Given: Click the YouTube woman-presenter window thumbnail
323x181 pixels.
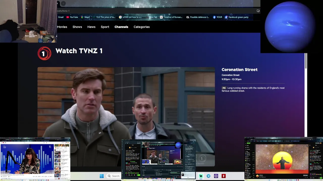Looking at the screenshot, I should point(35,159).
